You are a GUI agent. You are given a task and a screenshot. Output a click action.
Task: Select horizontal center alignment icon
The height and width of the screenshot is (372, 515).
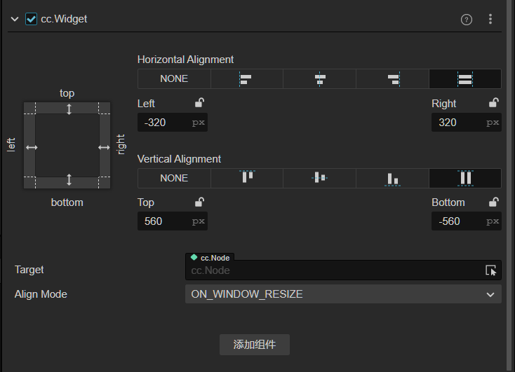point(319,78)
